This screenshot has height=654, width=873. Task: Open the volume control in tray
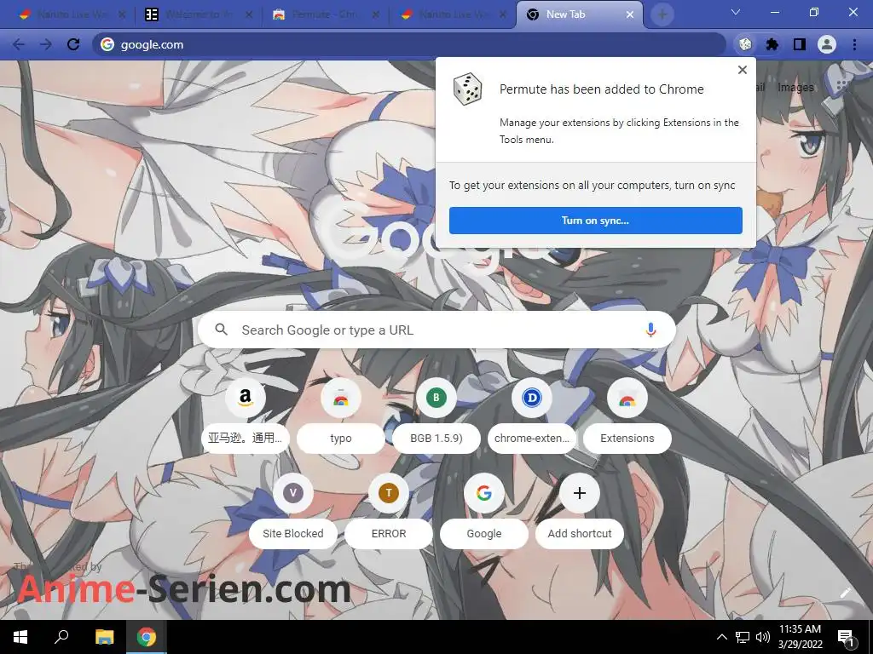(763, 637)
